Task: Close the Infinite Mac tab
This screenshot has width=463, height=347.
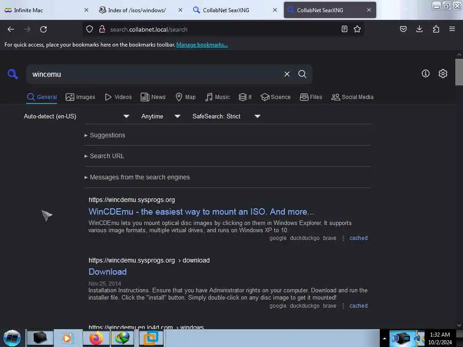Action: click(86, 10)
